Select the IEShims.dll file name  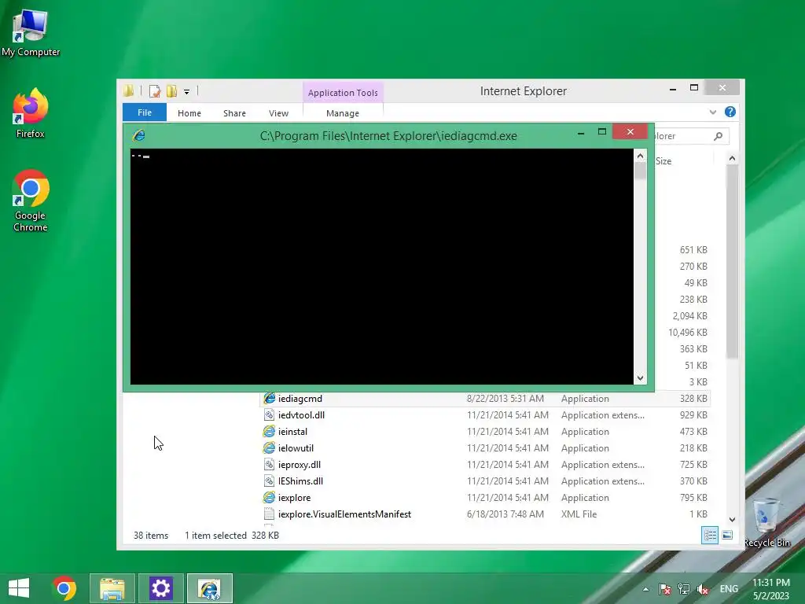click(300, 481)
